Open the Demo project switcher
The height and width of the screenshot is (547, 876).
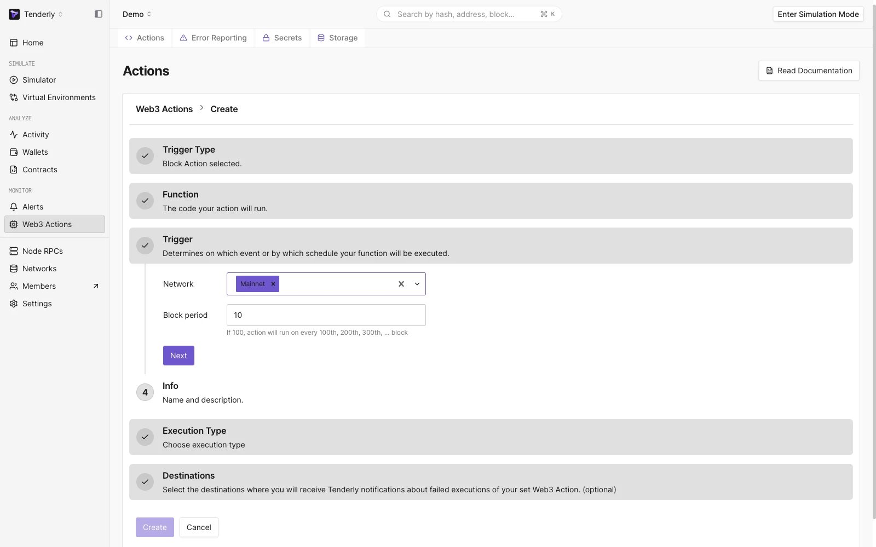(x=137, y=14)
